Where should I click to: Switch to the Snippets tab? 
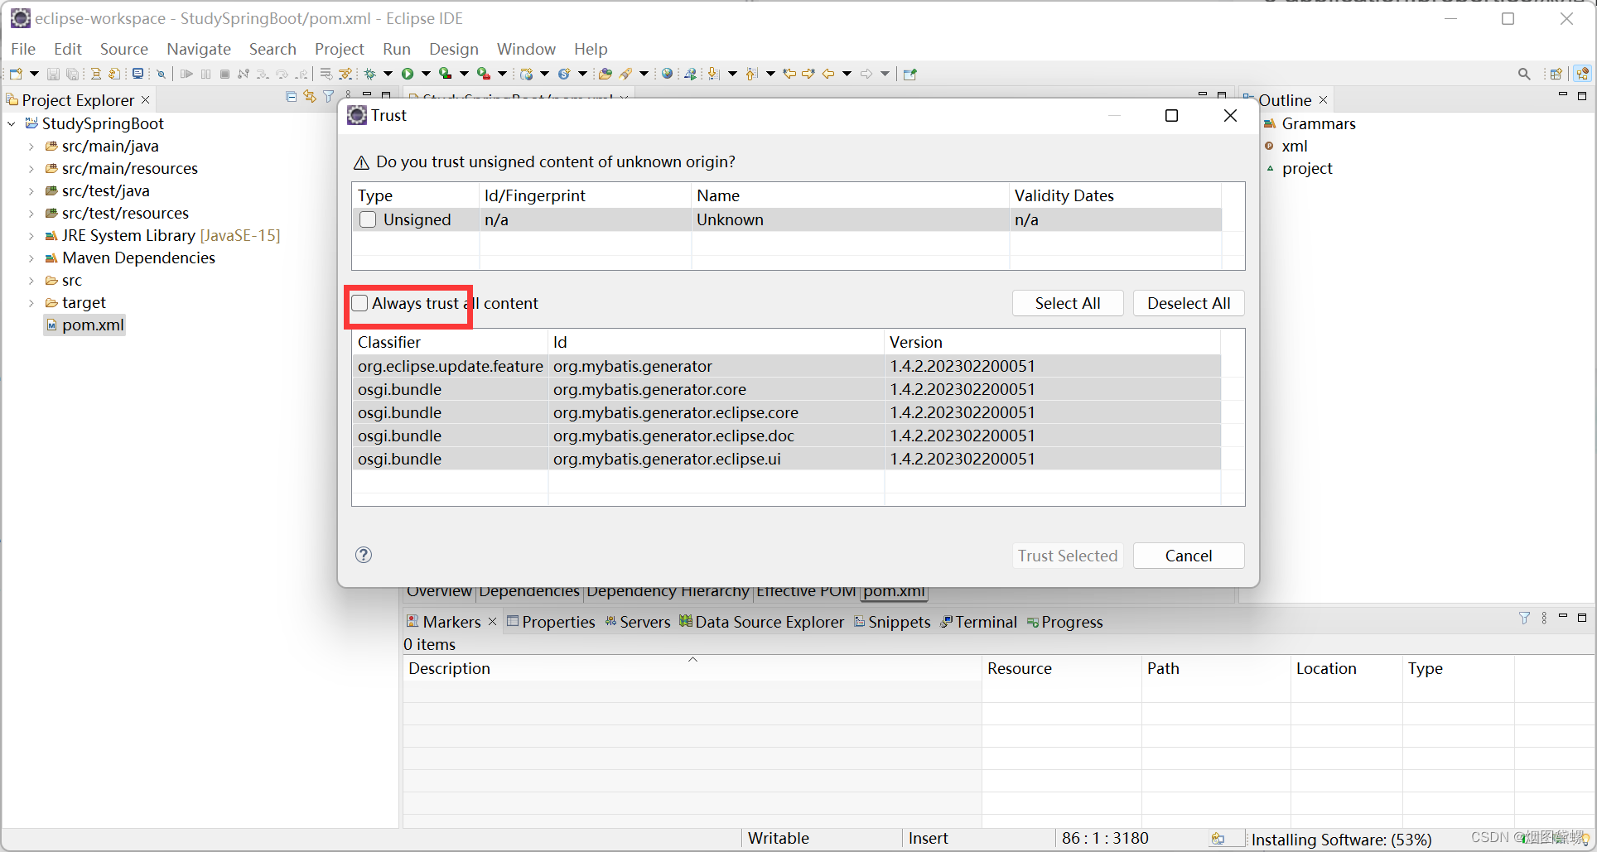892,622
